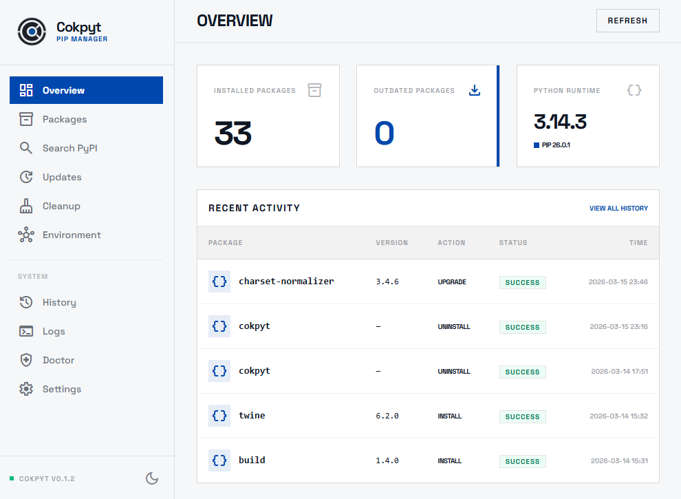This screenshot has height=499, width=681.
Task: Open VIEW ALL HISTORY link
Action: [x=618, y=208]
